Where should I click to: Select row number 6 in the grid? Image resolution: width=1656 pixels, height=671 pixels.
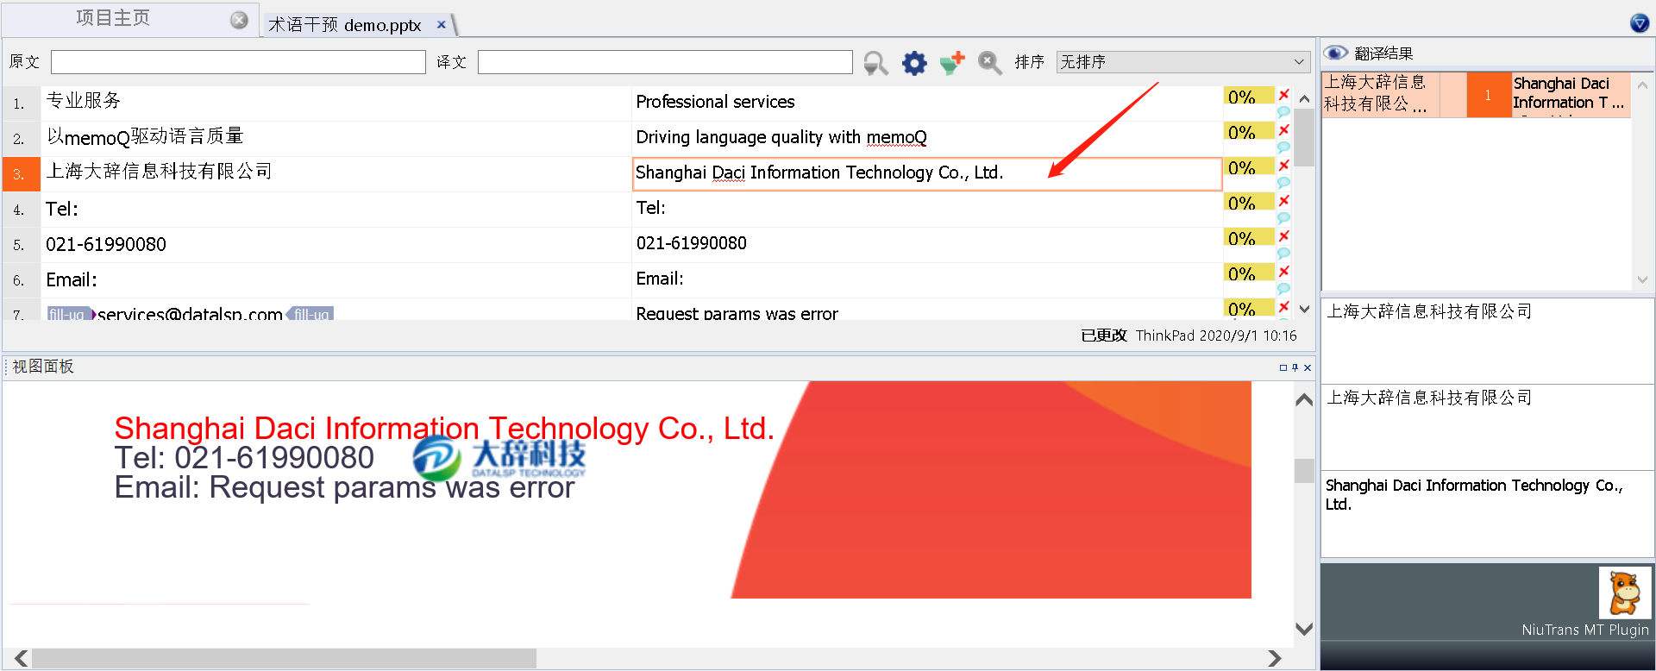(22, 280)
